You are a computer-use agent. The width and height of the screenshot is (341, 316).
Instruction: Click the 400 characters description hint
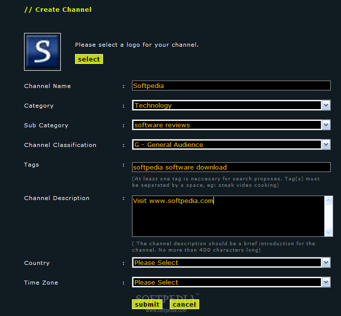coord(224,247)
